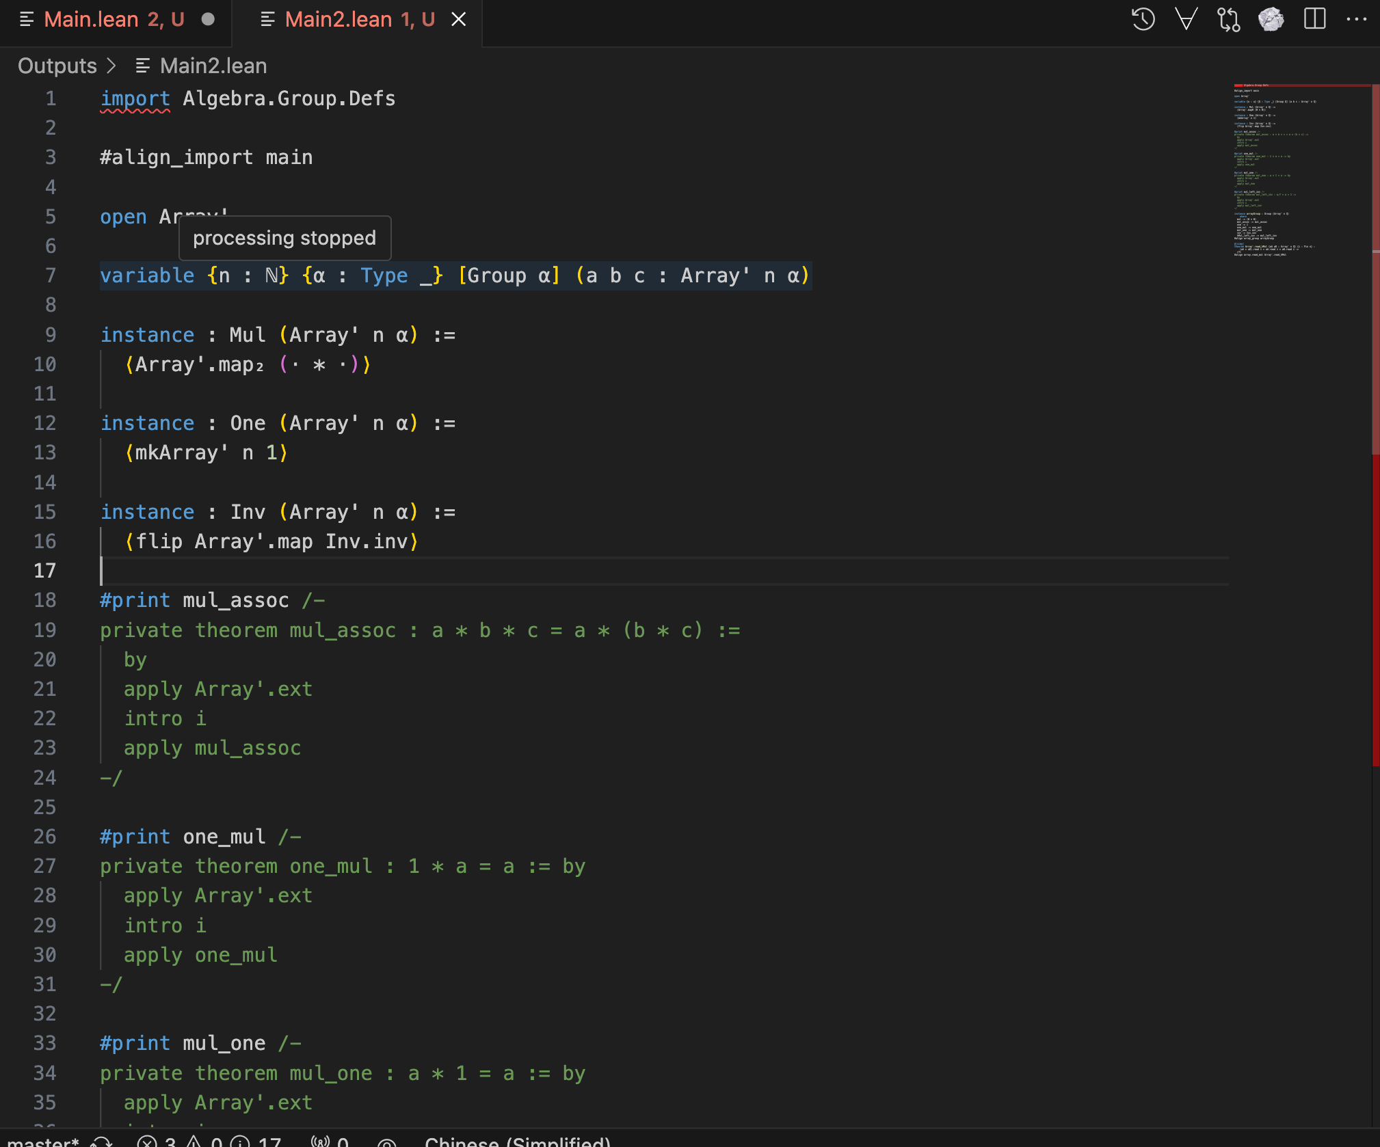
Task: Open the Main2.lean breadcrumb
Action: click(x=213, y=66)
